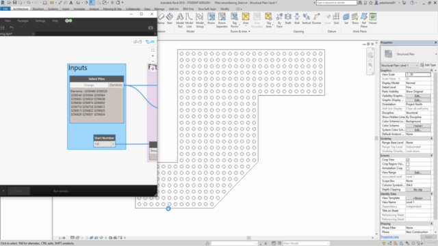Save the project from Quick Access Toolbar
The height and width of the screenshot is (246, 438).
(15, 3)
